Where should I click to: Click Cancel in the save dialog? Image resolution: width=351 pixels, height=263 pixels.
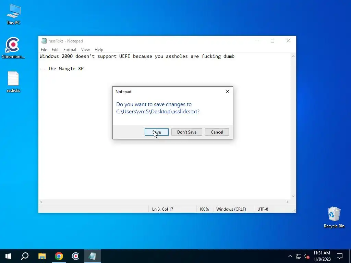point(217,132)
